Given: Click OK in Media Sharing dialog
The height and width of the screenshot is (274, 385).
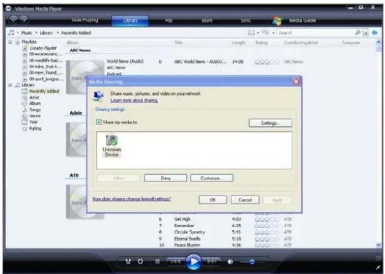Looking at the screenshot, I should [x=212, y=200].
